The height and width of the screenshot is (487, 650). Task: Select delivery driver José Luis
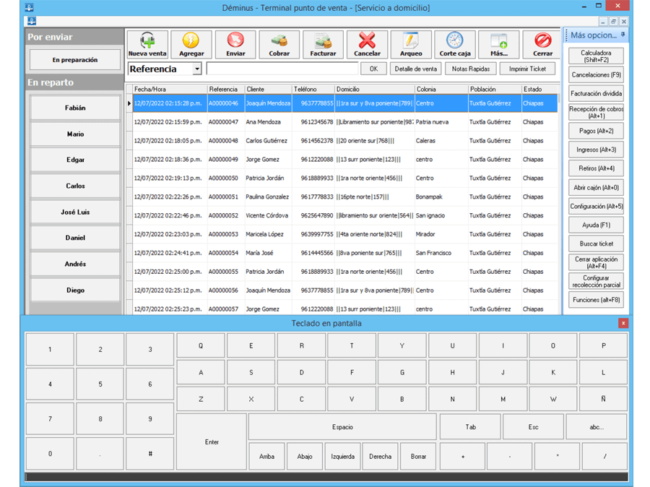click(75, 212)
